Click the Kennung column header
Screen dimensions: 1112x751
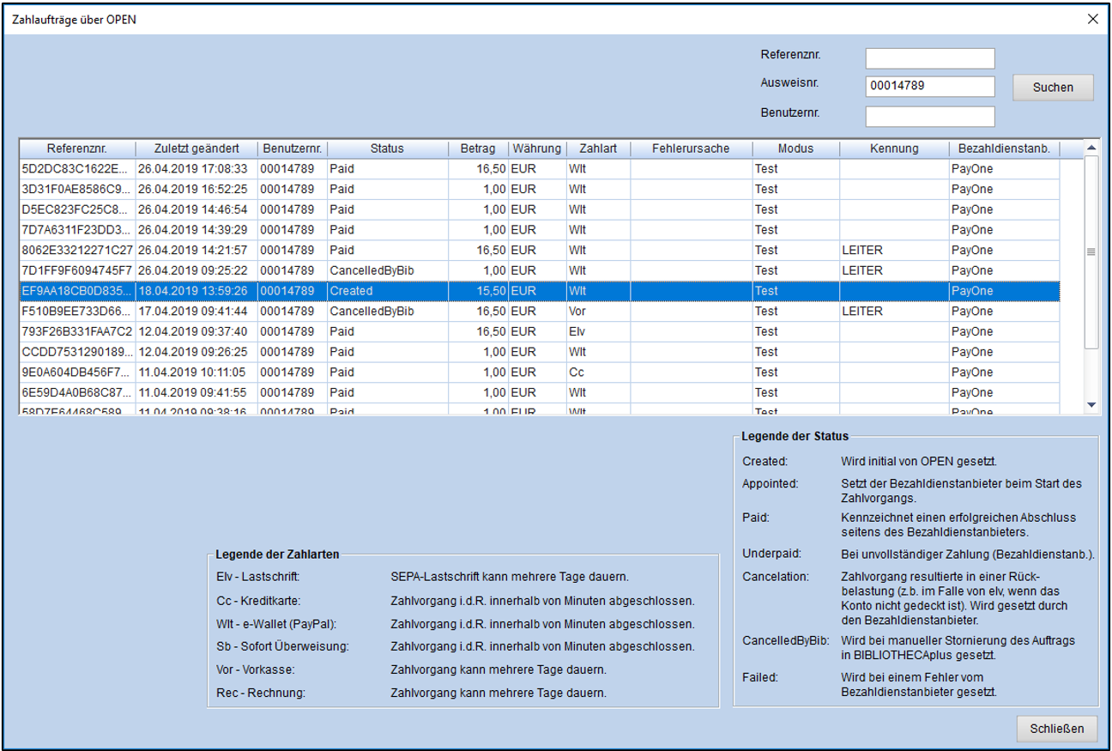point(893,148)
